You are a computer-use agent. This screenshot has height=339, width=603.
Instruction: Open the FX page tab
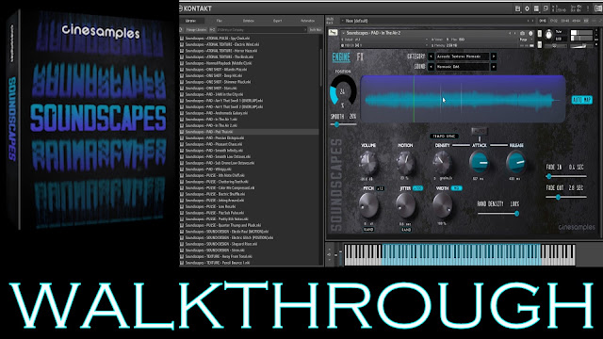(x=360, y=57)
